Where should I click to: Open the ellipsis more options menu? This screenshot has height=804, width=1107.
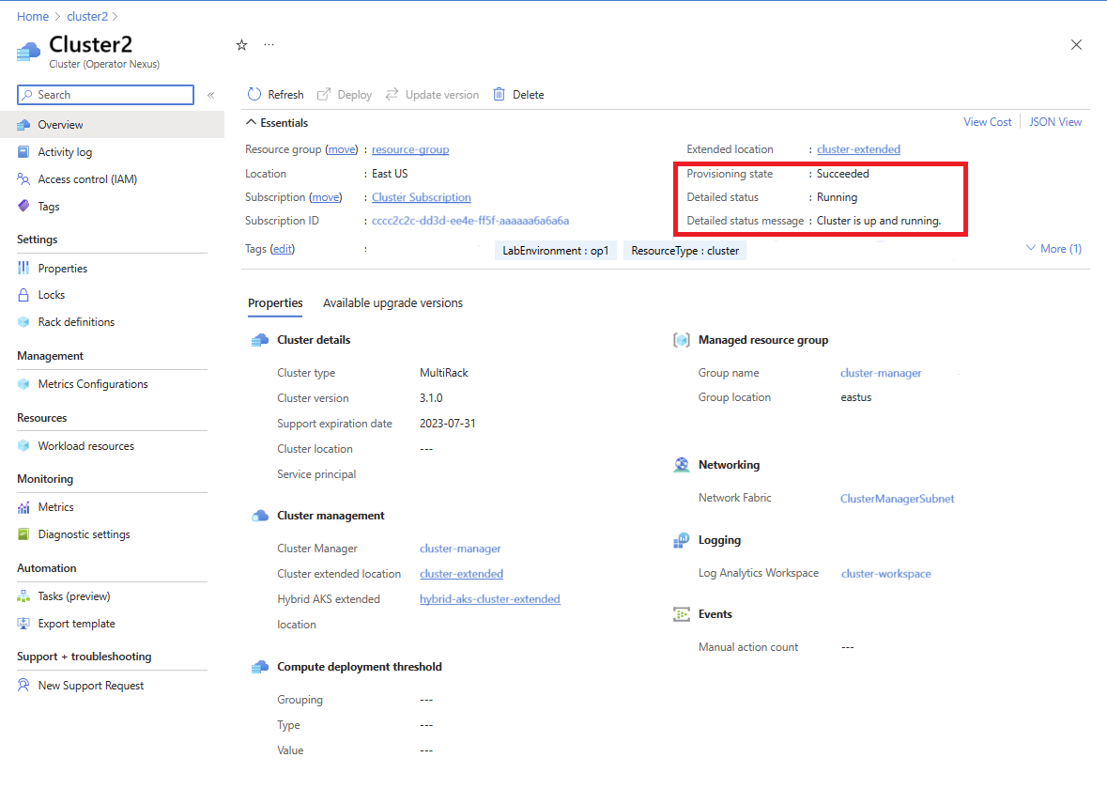(x=269, y=45)
